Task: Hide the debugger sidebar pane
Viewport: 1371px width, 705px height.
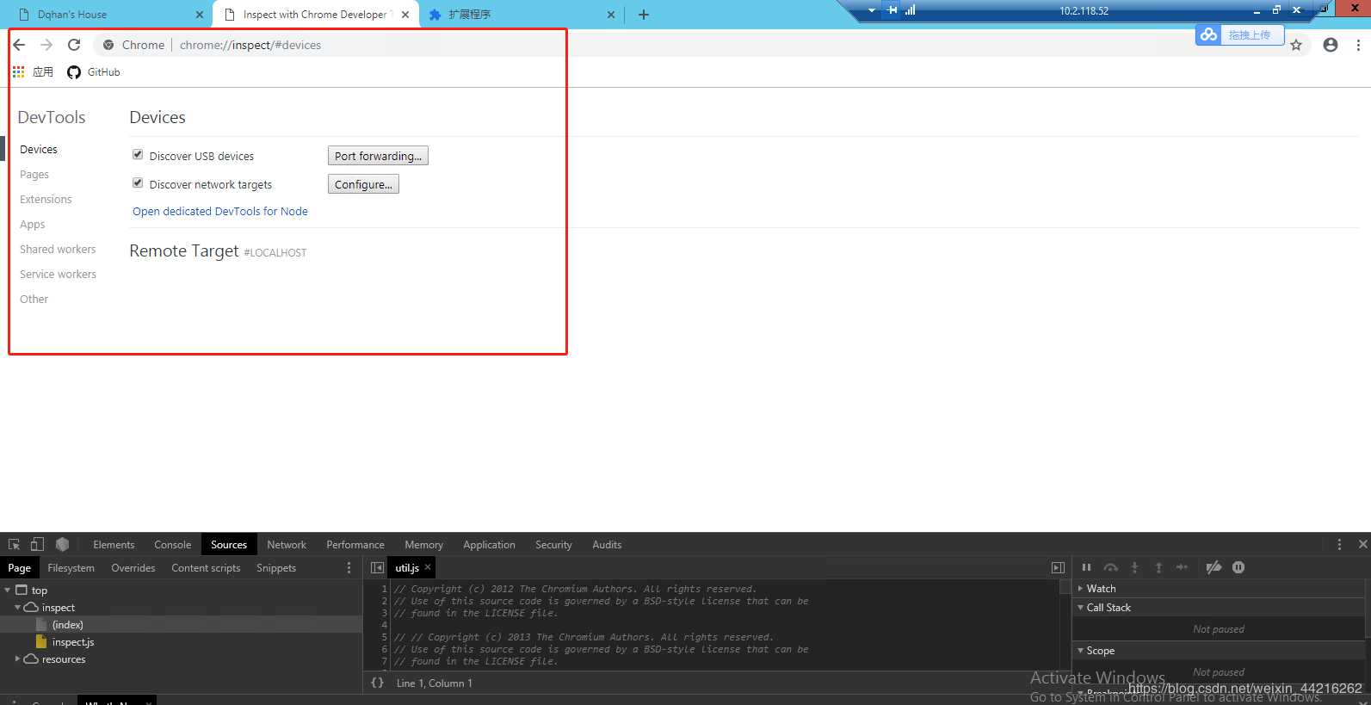Action: 1058,568
